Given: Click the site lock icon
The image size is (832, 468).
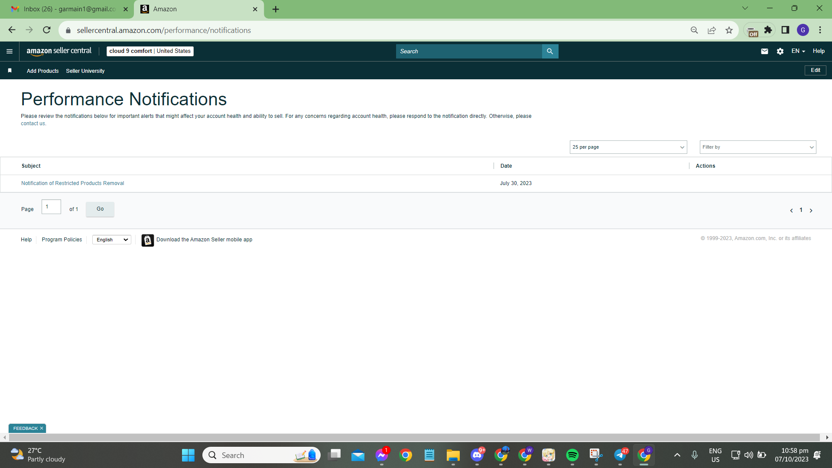Looking at the screenshot, I should (x=68, y=30).
